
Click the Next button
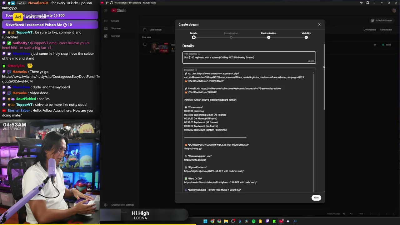[x=316, y=197]
